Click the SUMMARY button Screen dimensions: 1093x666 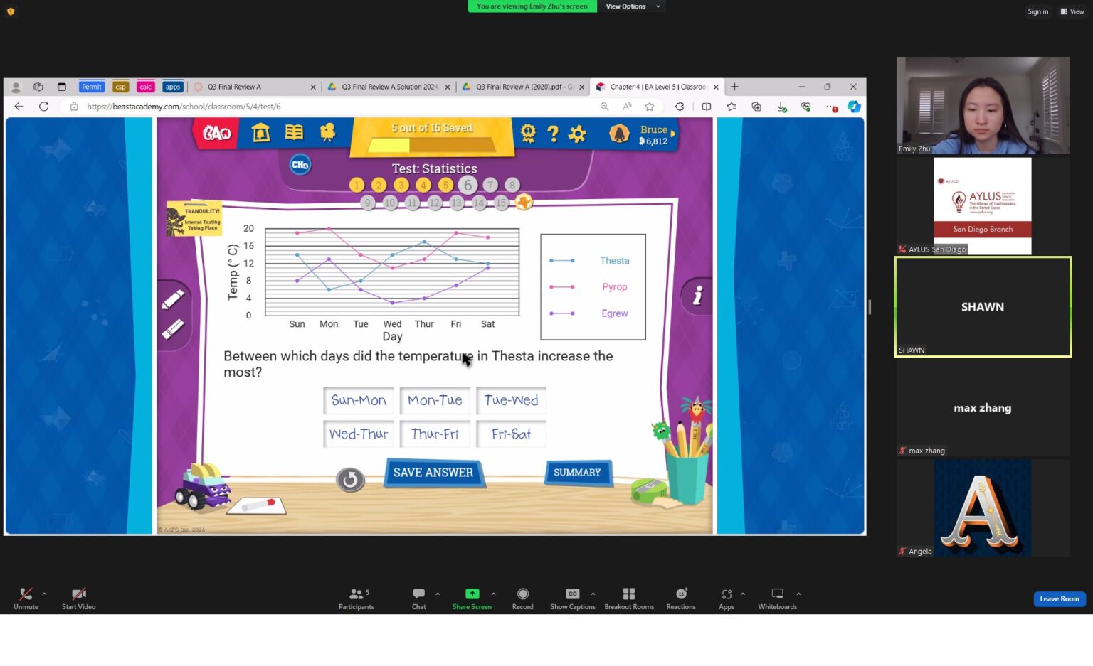pyautogui.click(x=577, y=472)
